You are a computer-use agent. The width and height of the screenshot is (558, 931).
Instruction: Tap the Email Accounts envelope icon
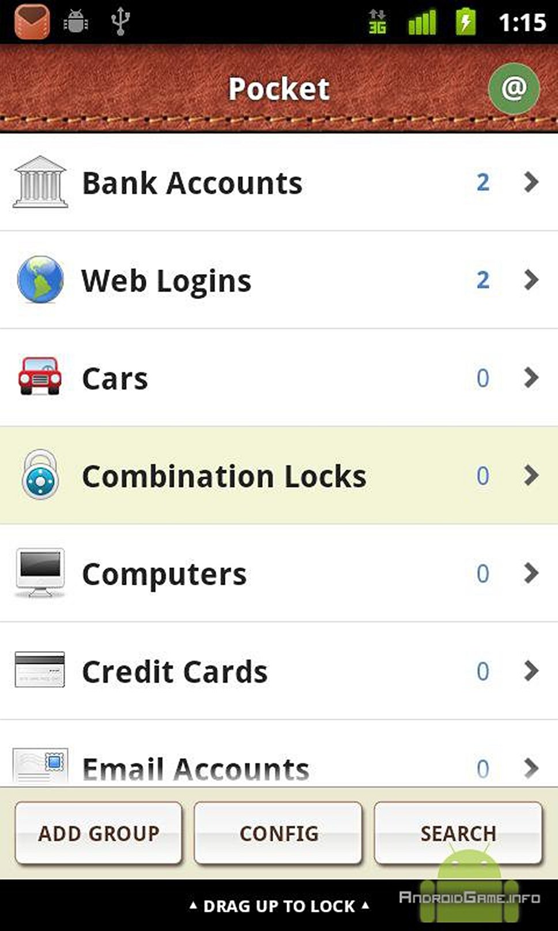[40, 765]
